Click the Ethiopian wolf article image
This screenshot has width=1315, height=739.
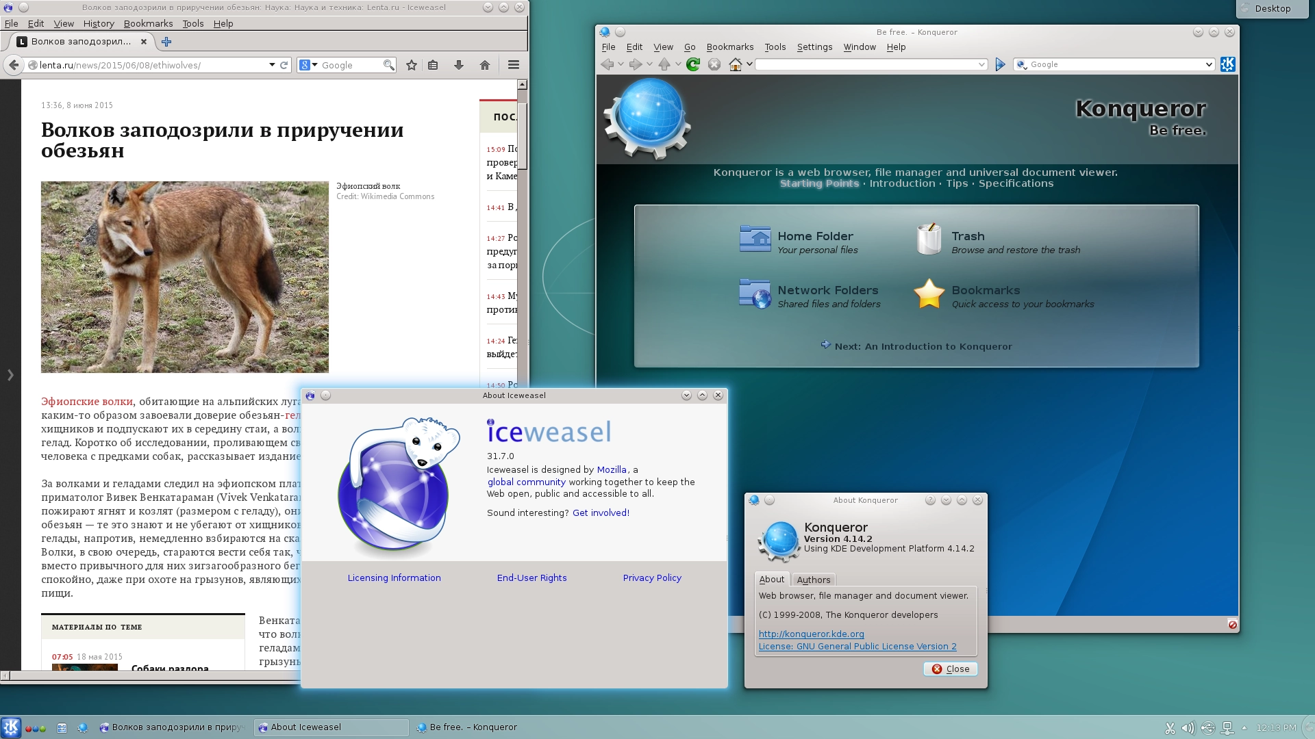[185, 277]
